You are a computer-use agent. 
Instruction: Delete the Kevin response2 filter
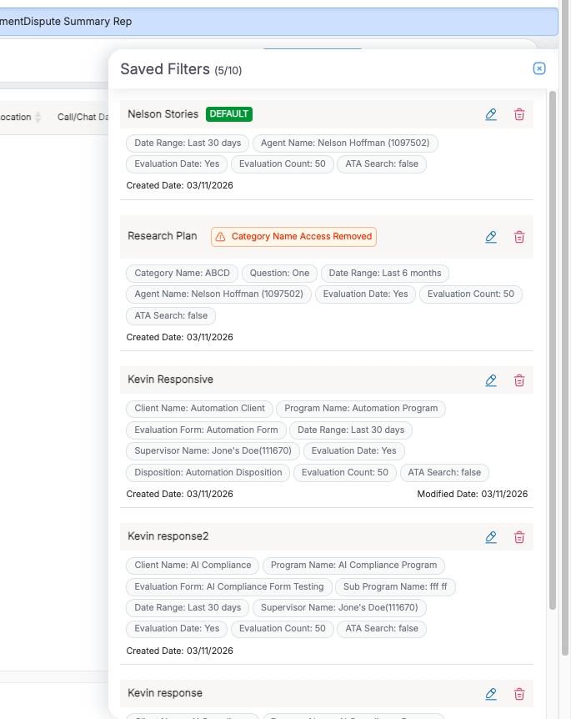pos(519,537)
